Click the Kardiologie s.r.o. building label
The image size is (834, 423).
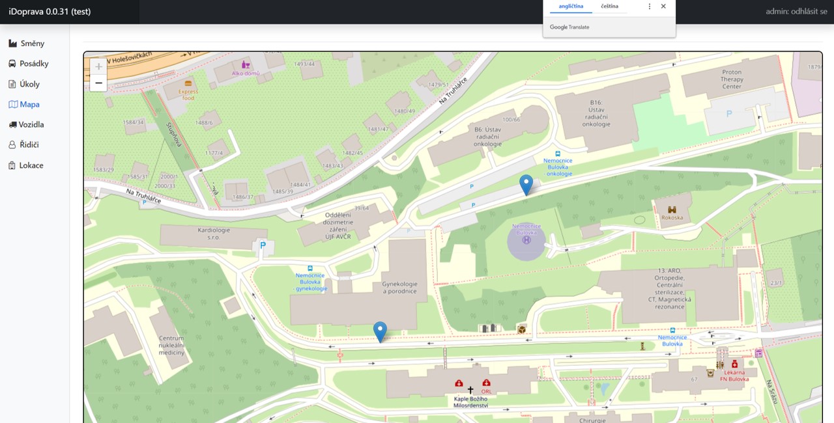[214, 234]
